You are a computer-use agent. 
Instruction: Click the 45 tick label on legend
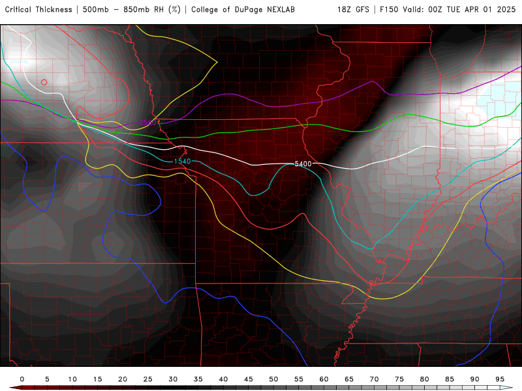(249, 379)
